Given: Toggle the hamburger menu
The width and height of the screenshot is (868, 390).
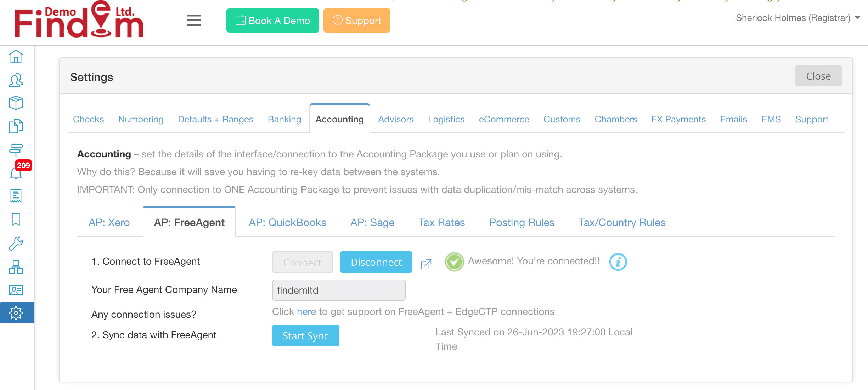Looking at the screenshot, I should tap(194, 21).
